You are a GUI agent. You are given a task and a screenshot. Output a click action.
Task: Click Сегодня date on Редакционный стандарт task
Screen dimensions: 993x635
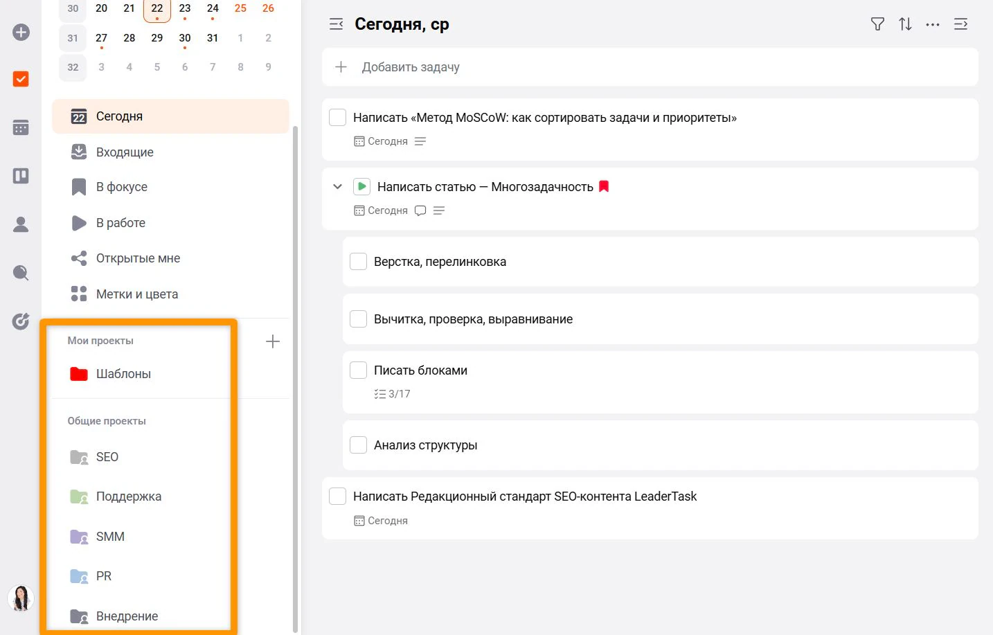(x=381, y=521)
